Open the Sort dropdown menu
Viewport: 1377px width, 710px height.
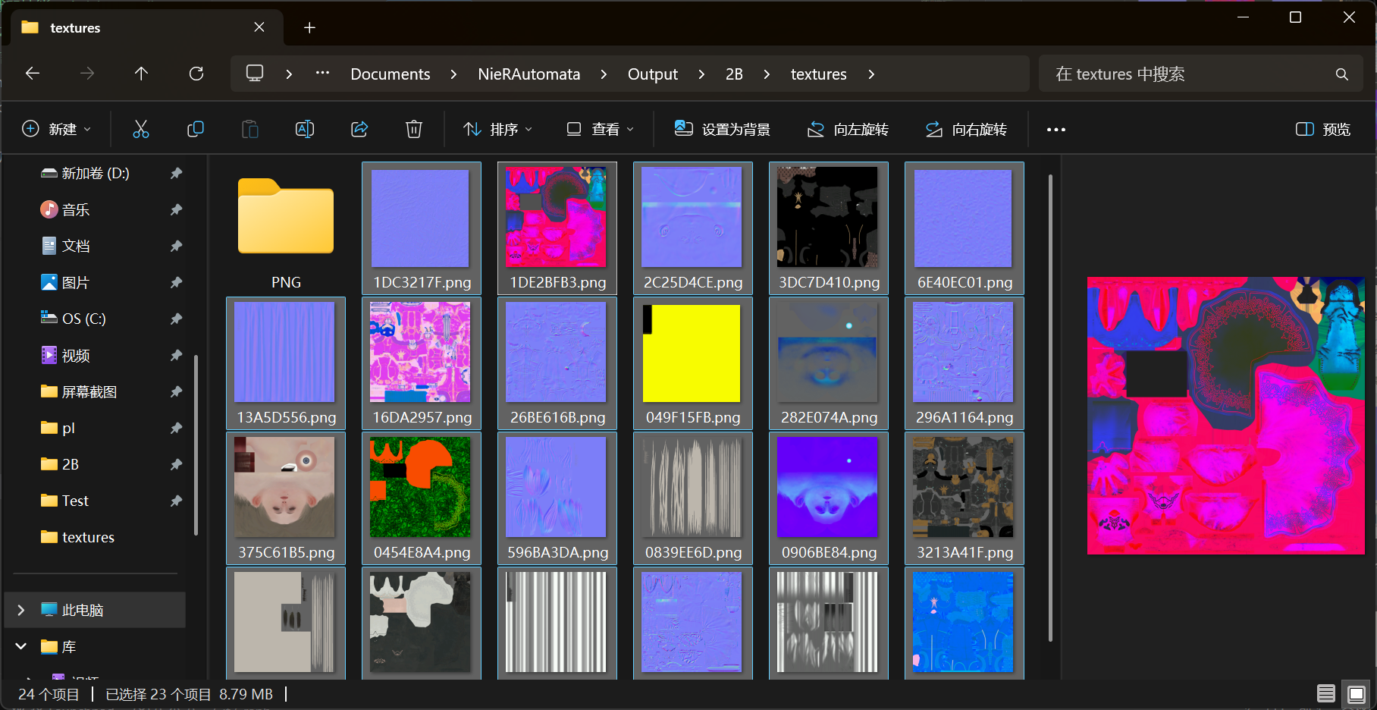[x=498, y=129]
